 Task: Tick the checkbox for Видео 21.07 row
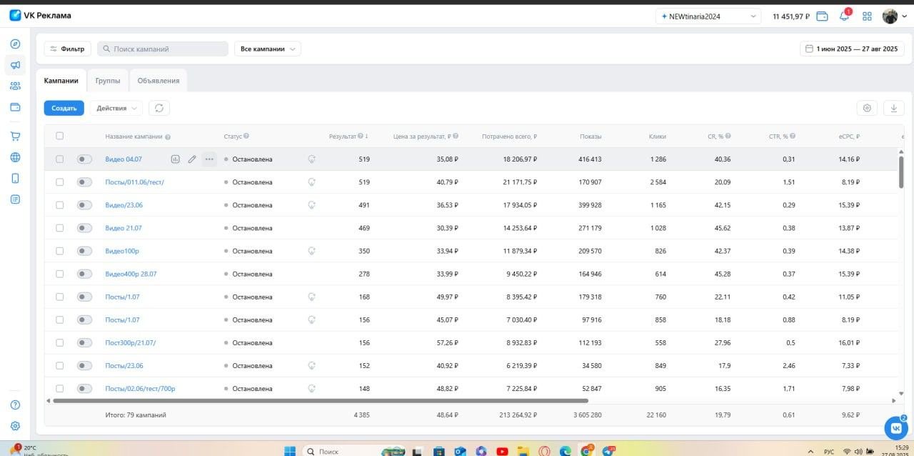(59, 228)
